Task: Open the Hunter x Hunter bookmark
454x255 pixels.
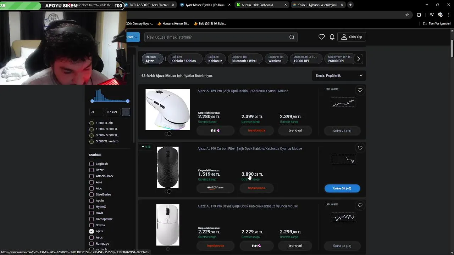Action: click(173, 24)
